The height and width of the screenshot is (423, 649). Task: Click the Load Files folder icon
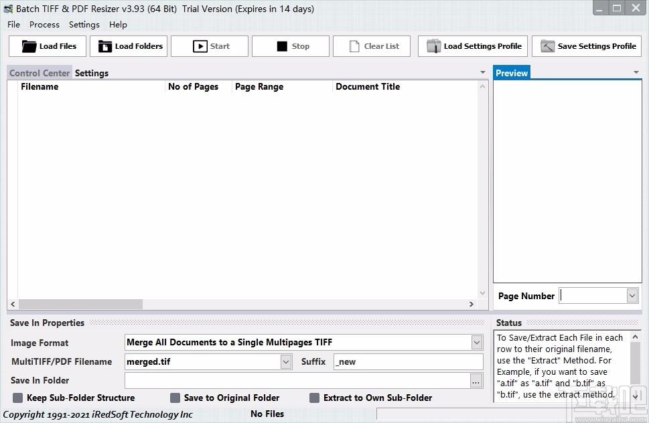(x=29, y=46)
